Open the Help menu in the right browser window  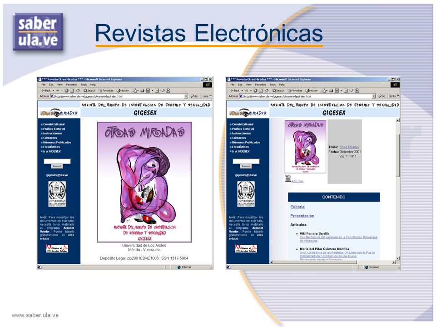tap(282, 84)
